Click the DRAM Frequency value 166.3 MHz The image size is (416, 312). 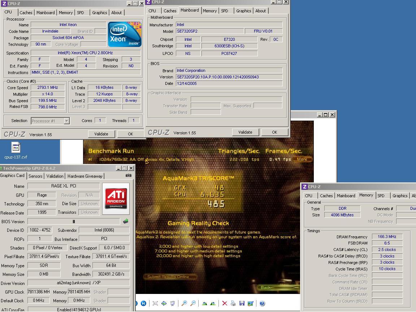pyautogui.click(x=387, y=237)
